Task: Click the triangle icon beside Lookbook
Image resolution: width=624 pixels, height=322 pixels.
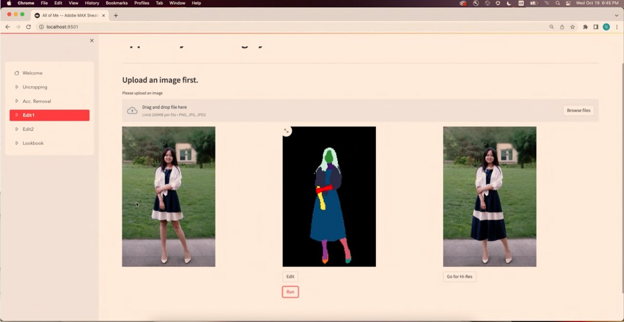Action: (x=17, y=143)
